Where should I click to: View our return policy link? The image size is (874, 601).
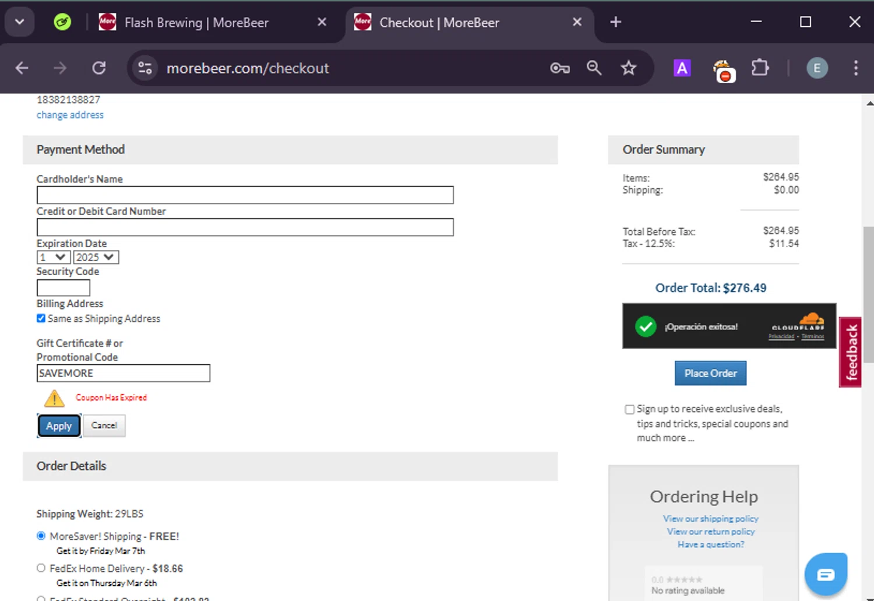pos(710,531)
